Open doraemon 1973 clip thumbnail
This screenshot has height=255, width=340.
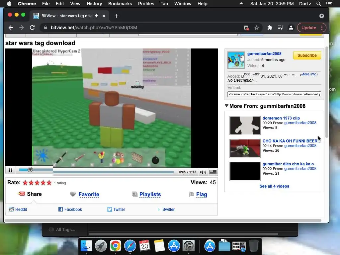pos(245,126)
